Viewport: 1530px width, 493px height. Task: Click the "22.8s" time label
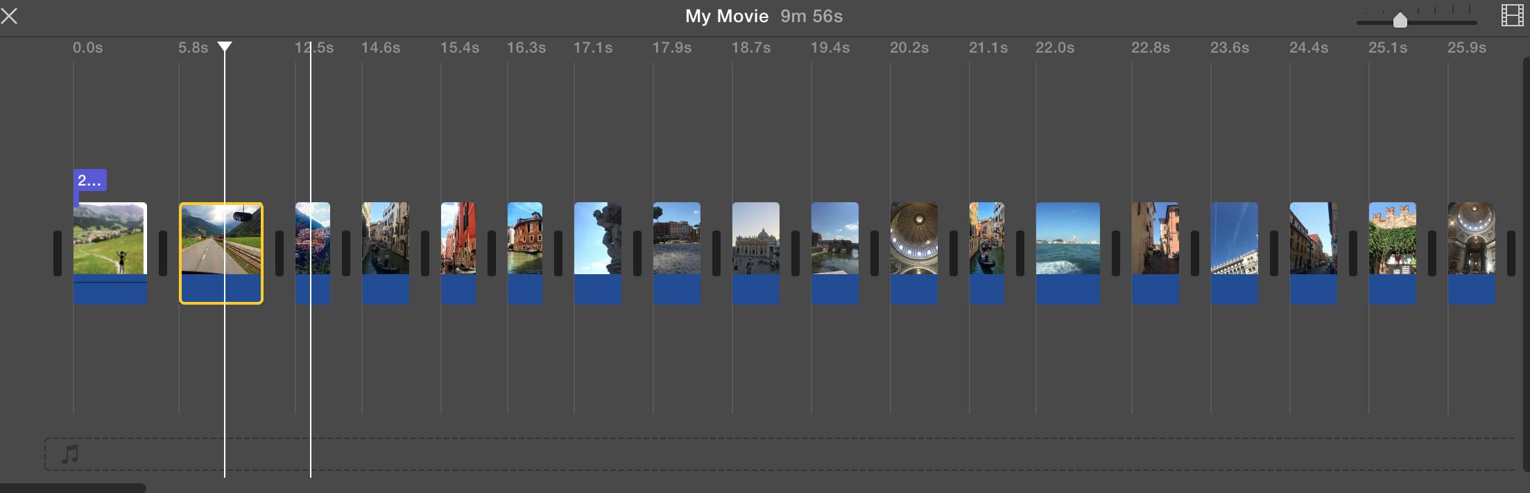(1151, 48)
